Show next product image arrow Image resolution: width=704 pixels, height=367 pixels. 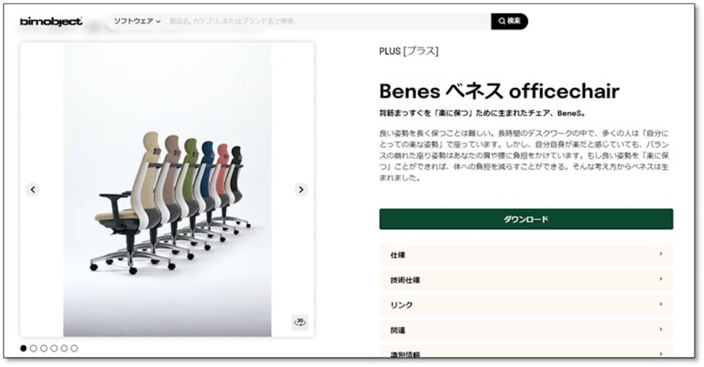click(301, 190)
